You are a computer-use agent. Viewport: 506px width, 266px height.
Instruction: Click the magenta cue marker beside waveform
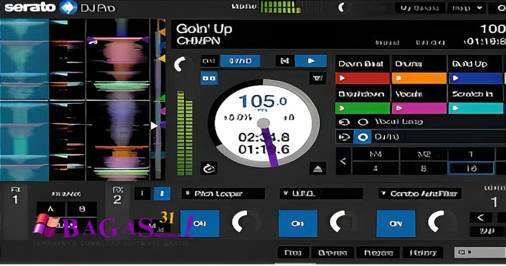[x=163, y=111]
